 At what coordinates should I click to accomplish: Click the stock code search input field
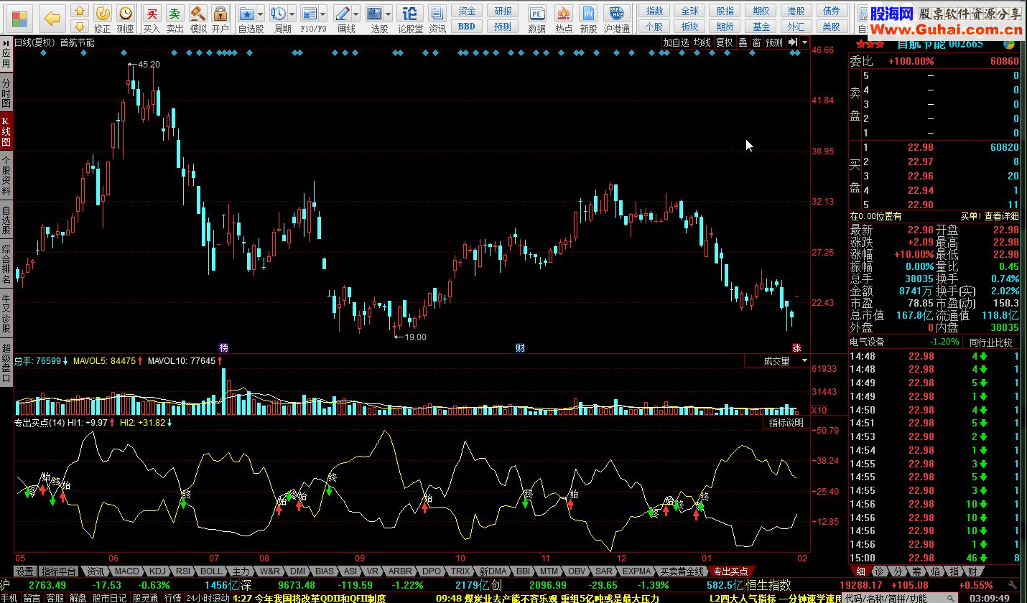pyautogui.click(x=900, y=598)
